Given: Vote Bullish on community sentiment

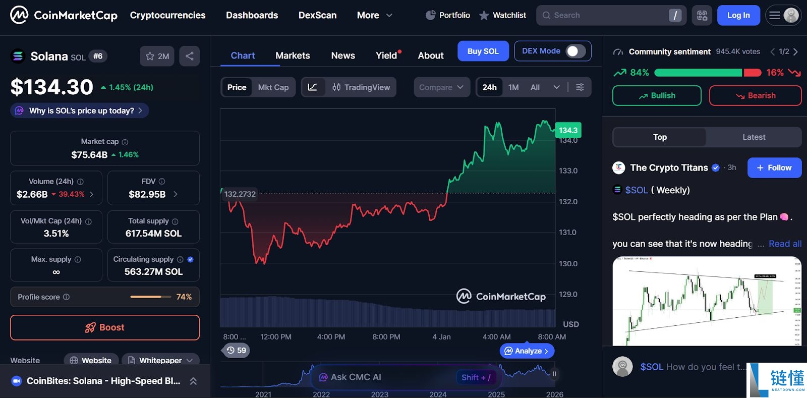Looking at the screenshot, I should (657, 96).
